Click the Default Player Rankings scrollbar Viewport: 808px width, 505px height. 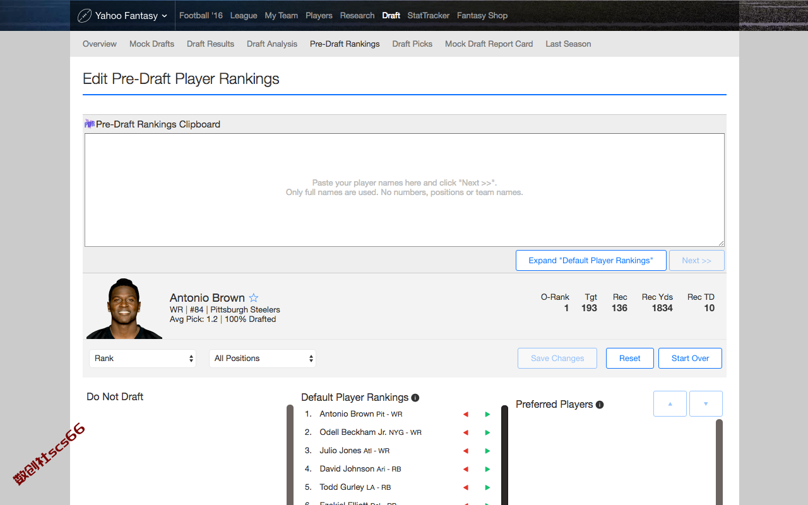pyautogui.click(x=505, y=454)
